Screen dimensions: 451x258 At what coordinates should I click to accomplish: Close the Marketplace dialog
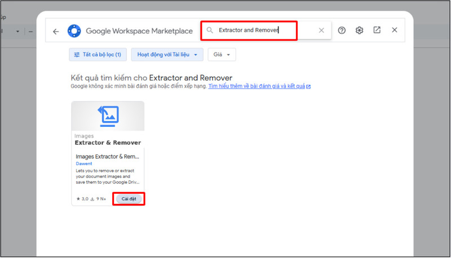(x=395, y=30)
